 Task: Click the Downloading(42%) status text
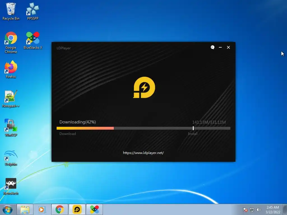tap(78, 122)
